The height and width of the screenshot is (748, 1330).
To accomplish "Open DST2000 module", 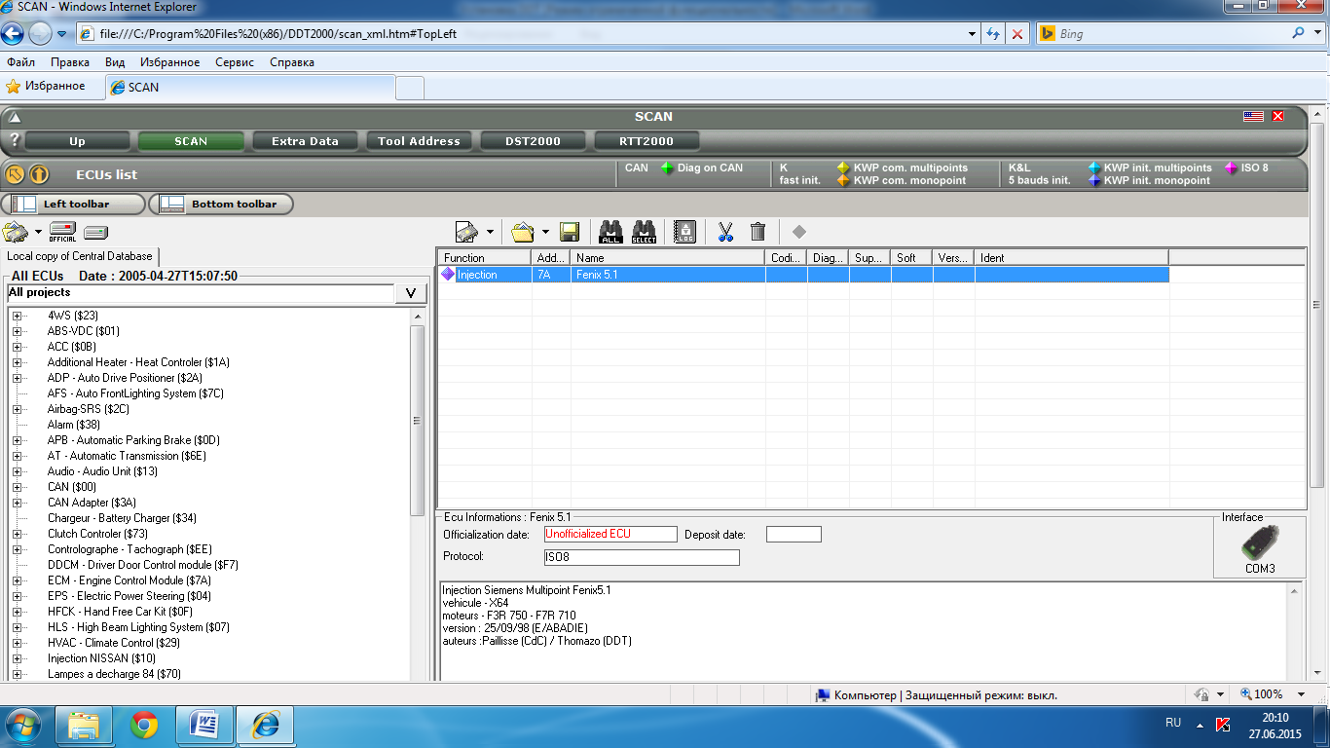I will click(533, 141).
